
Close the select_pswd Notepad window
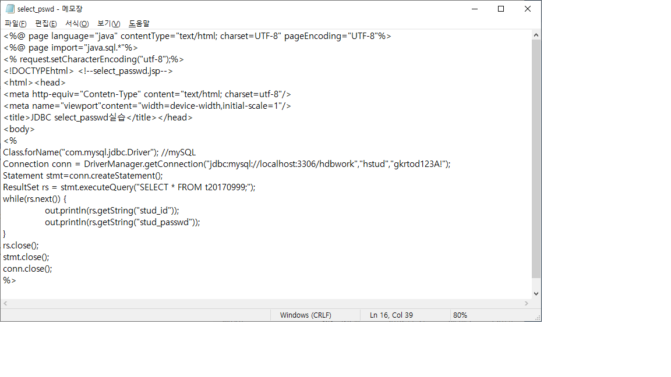[x=527, y=9]
